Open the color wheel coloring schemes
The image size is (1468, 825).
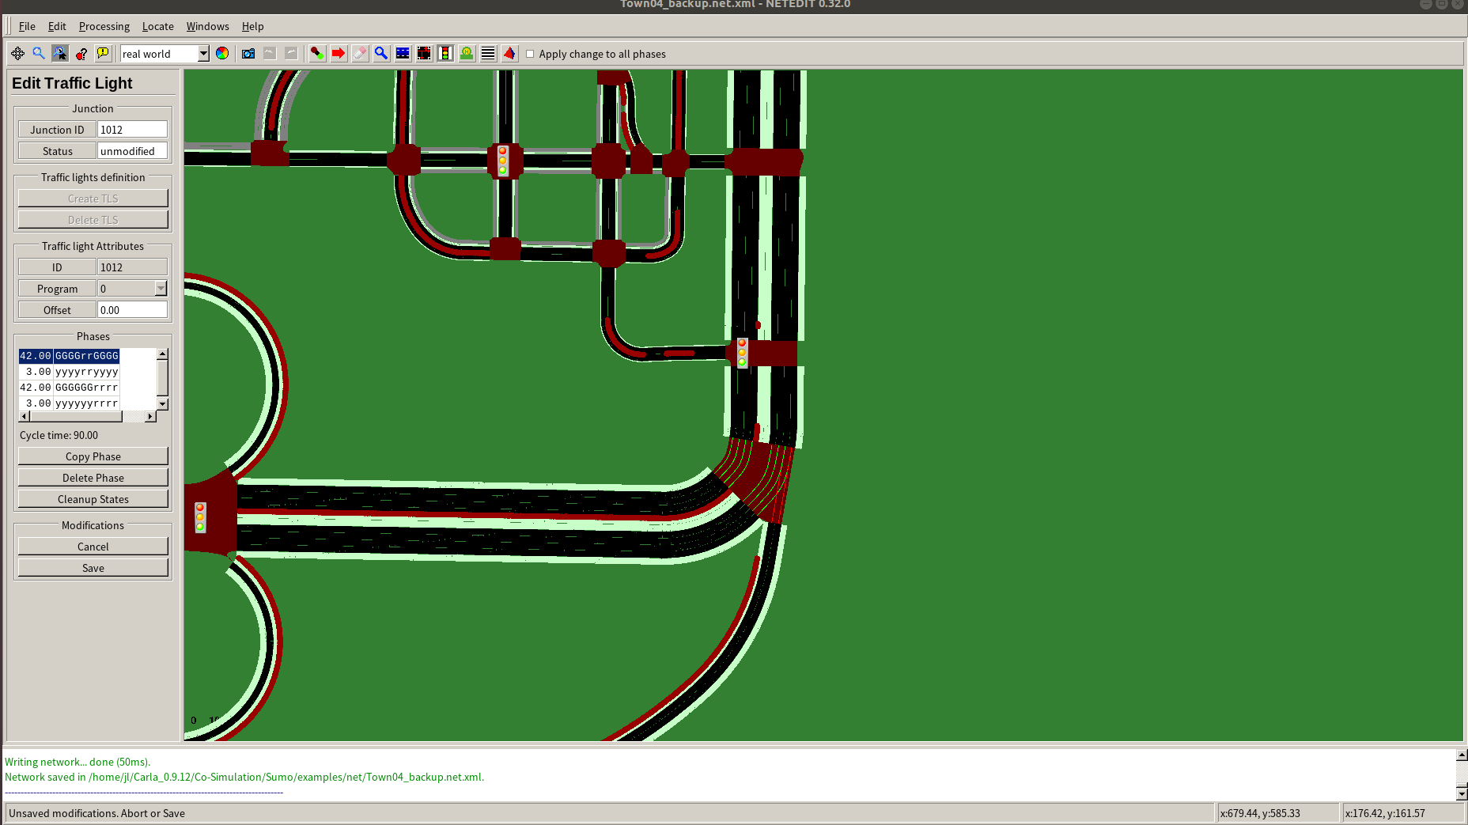[x=222, y=54]
